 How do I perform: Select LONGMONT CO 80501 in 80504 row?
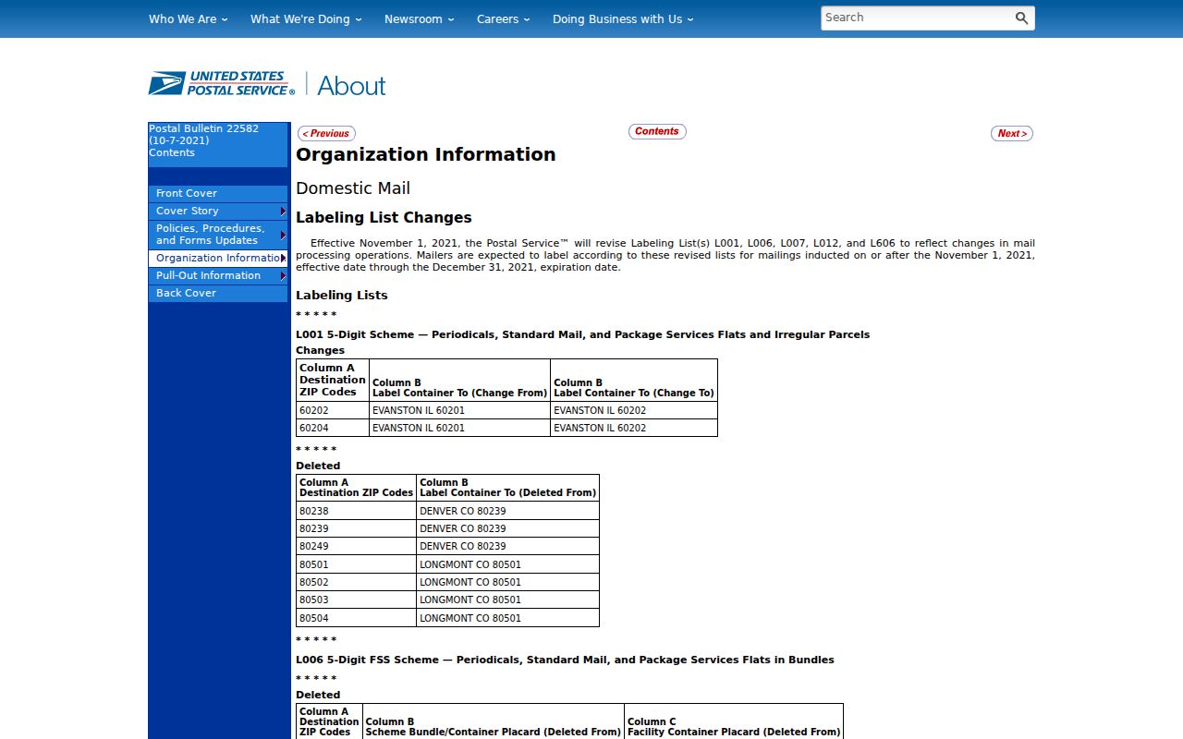click(507, 618)
